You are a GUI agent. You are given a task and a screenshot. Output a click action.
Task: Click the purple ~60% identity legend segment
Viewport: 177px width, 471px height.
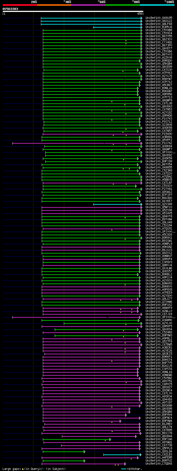(88, 5)
